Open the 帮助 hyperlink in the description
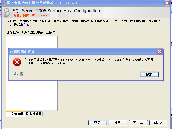The image size is (172, 129). coord(25,25)
